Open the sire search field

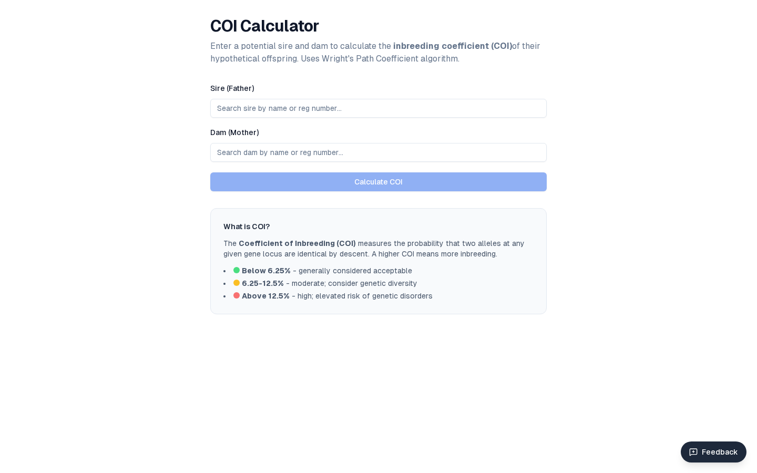pos(378,108)
